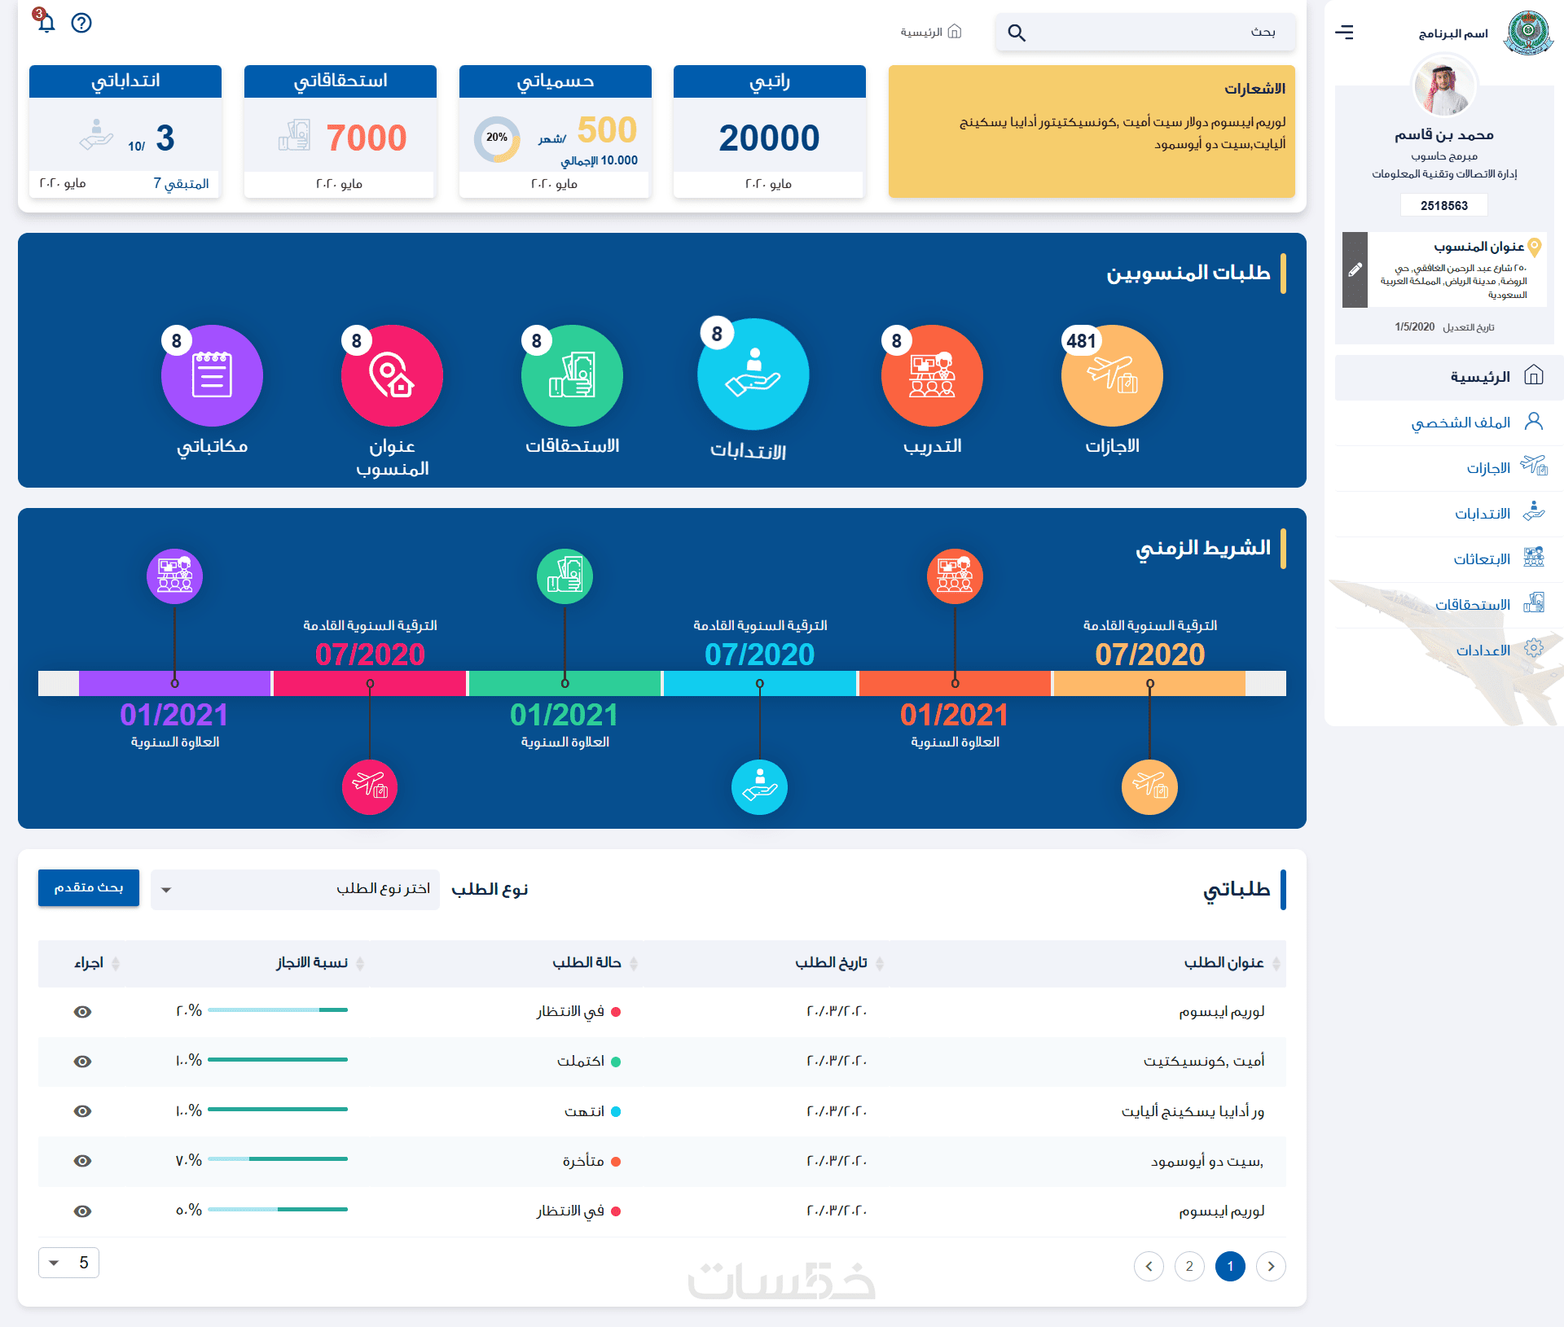Open the green الاستحقاقات entitlements circle icon
The image size is (1564, 1327).
(572, 375)
